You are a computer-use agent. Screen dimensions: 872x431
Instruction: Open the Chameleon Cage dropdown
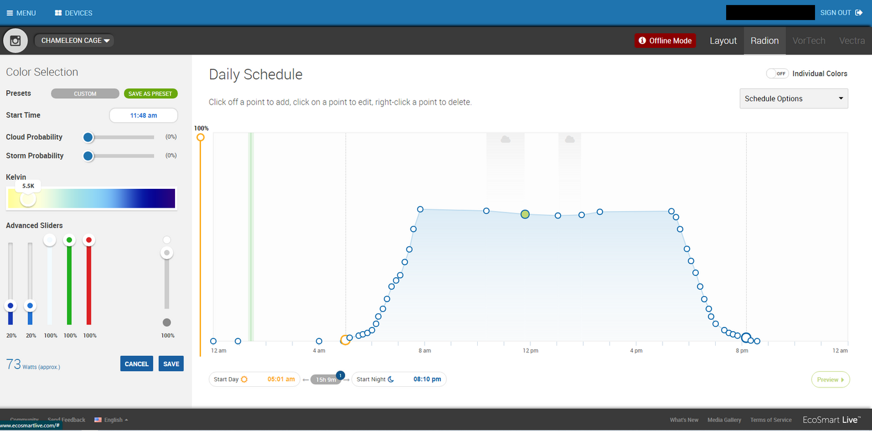tap(75, 41)
